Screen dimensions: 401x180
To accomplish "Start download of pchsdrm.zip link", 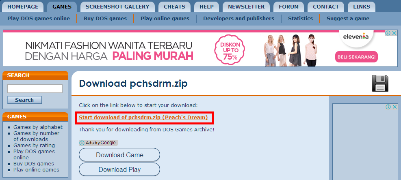I will coord(143,118).
